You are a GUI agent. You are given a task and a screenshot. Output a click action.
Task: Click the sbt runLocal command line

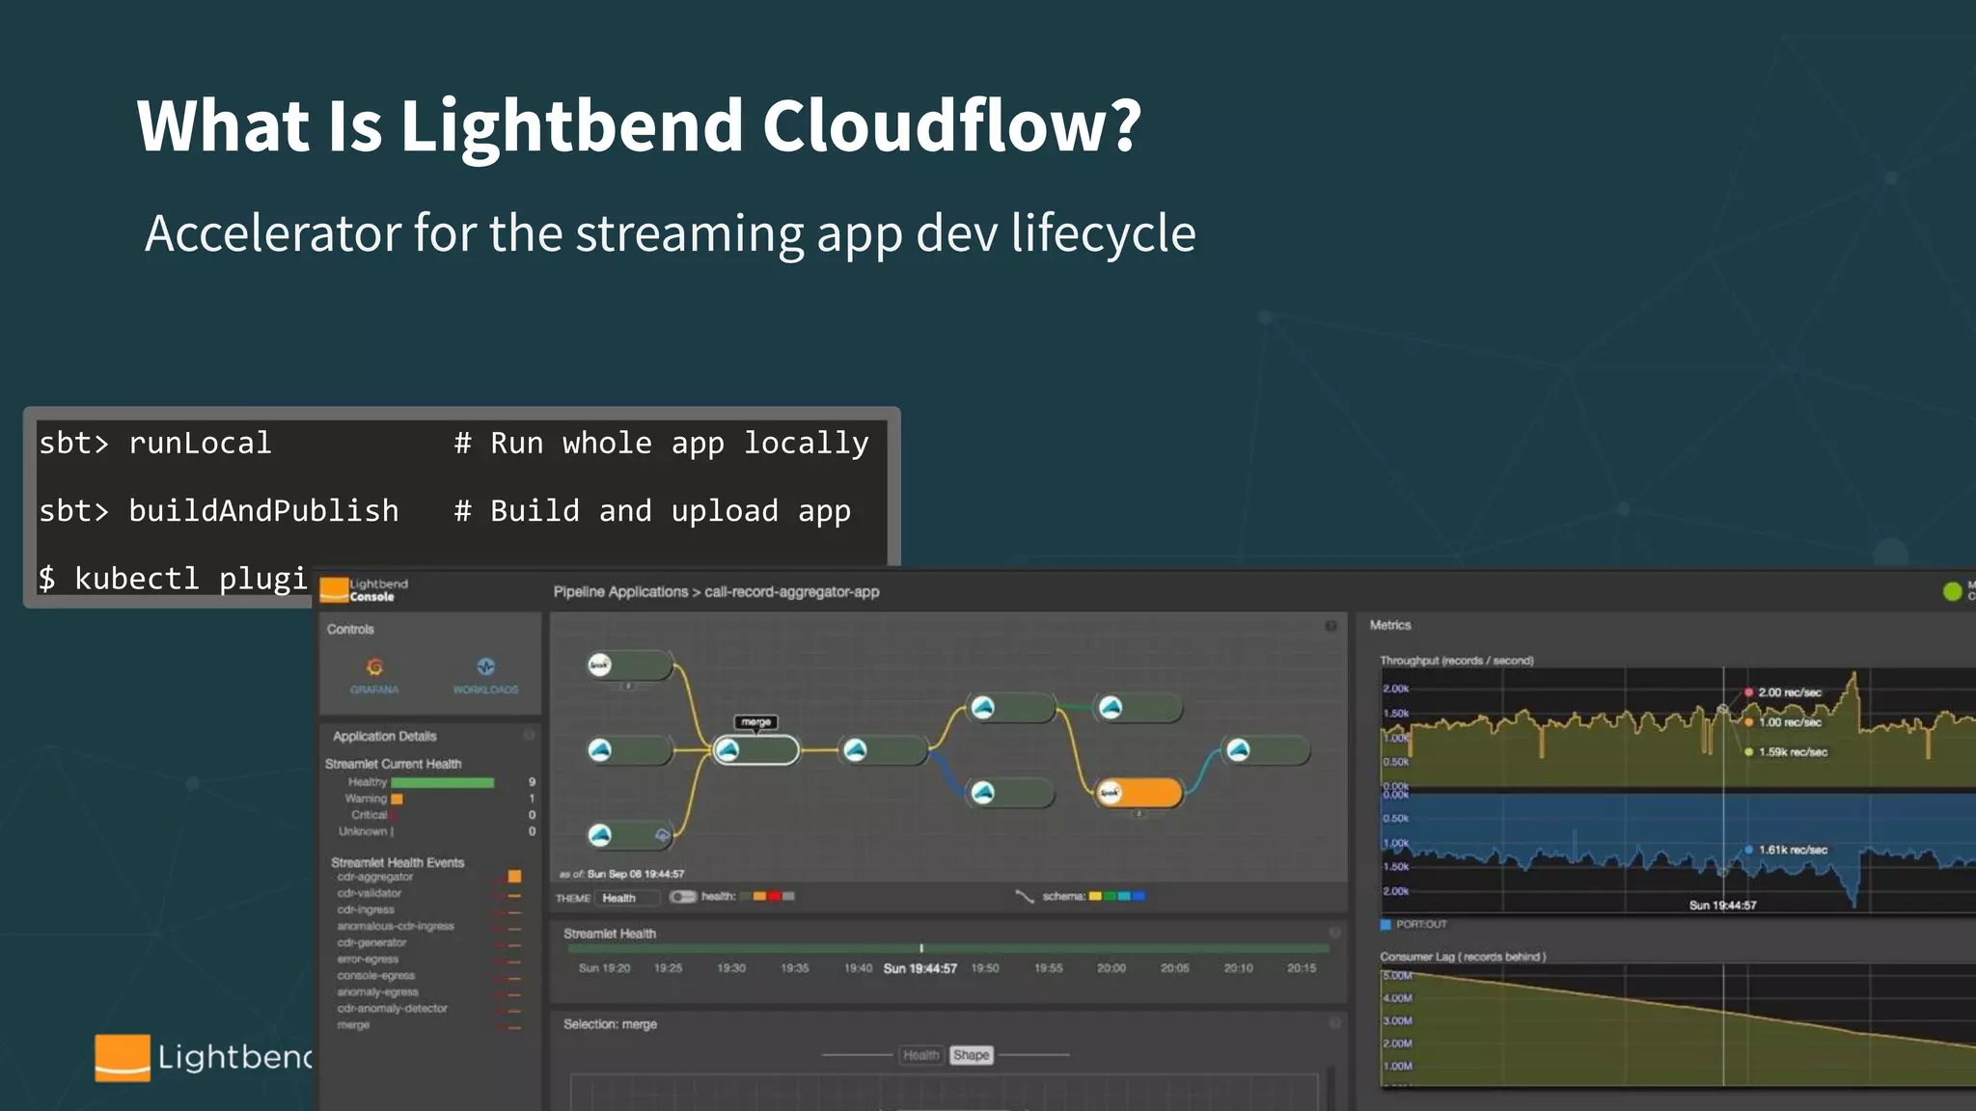453,443
